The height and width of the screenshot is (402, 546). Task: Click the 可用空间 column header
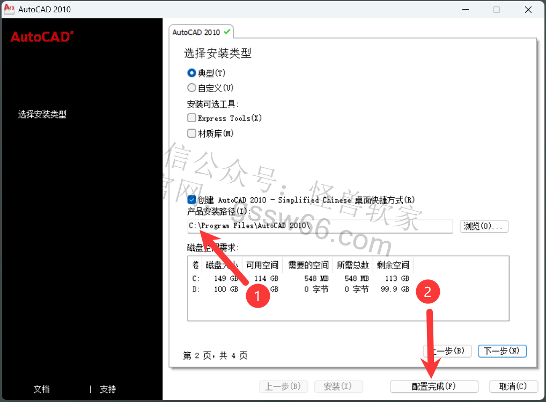(x=262, y=265)
